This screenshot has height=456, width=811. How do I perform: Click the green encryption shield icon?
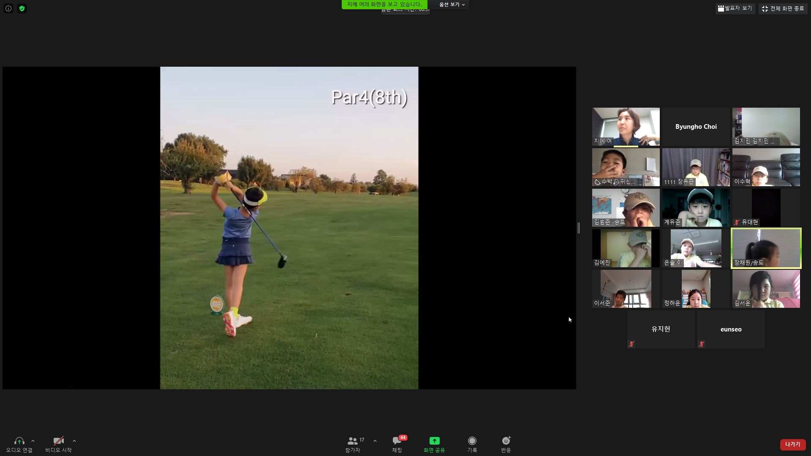tap(22, 8)
